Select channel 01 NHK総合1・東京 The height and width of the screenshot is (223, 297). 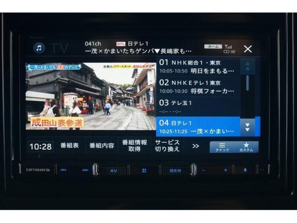pyautogui.click(x=198, y=67)
